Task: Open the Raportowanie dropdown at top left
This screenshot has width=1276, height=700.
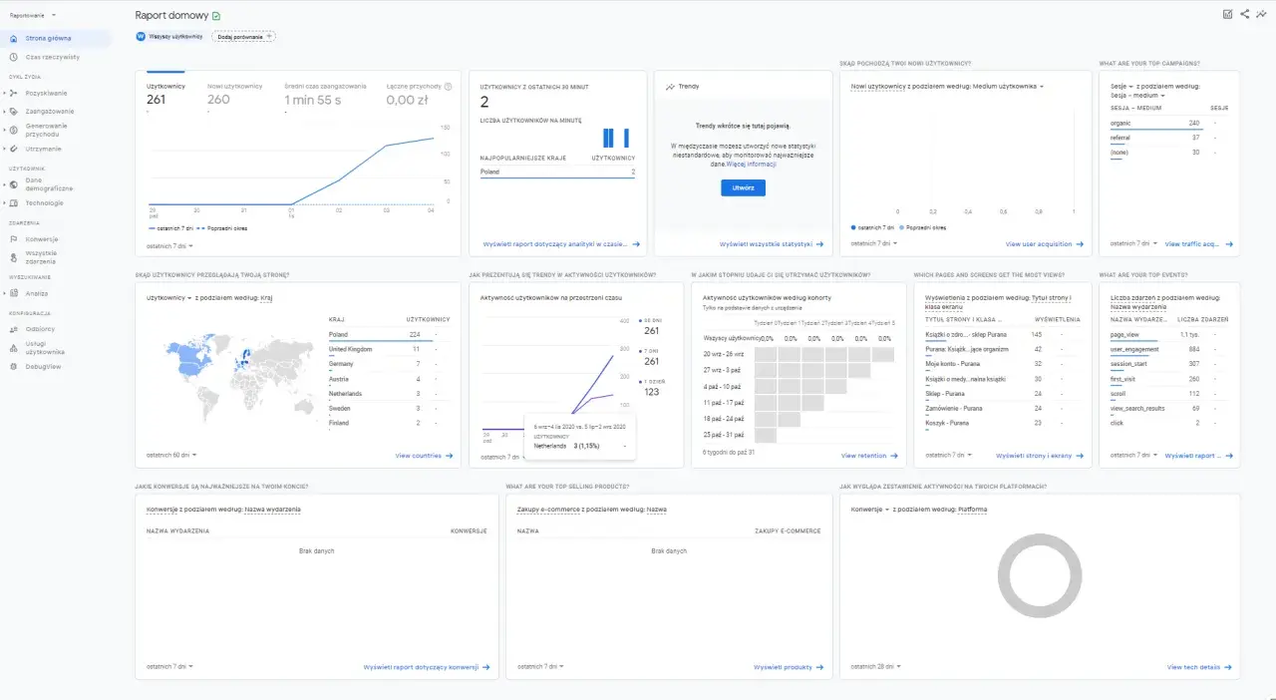Action: 33,15
